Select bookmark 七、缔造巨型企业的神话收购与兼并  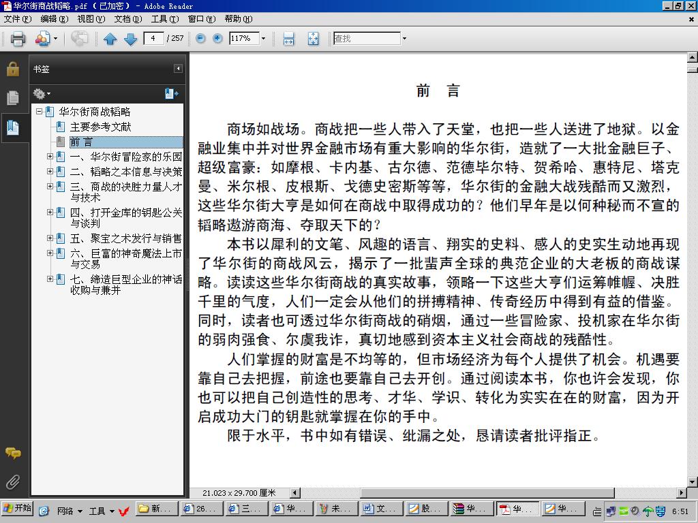[126, 285]
